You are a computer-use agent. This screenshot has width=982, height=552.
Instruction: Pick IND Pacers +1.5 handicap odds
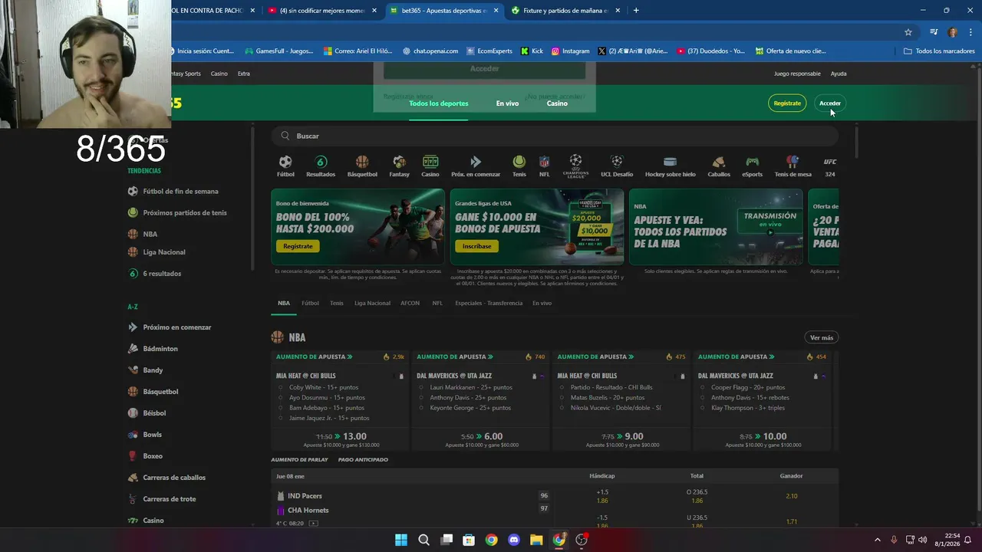[602, 496]
